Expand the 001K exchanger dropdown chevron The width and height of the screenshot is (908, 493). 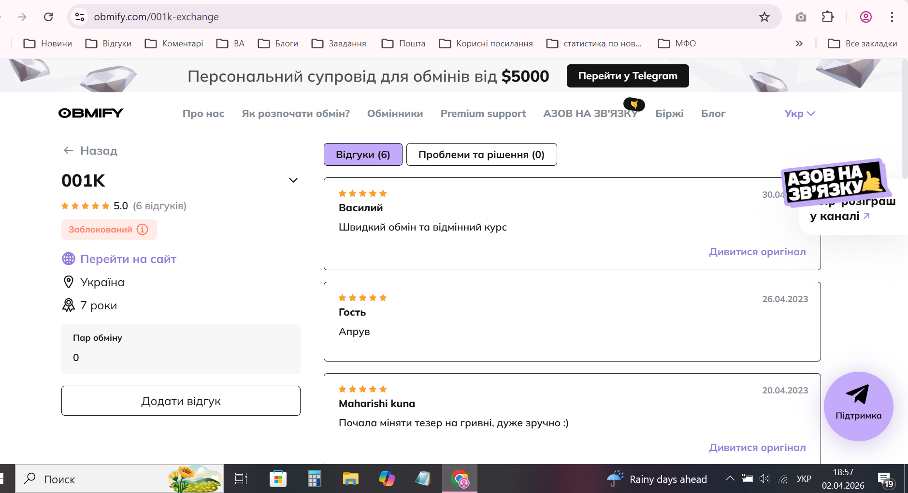tap(293, 180)
